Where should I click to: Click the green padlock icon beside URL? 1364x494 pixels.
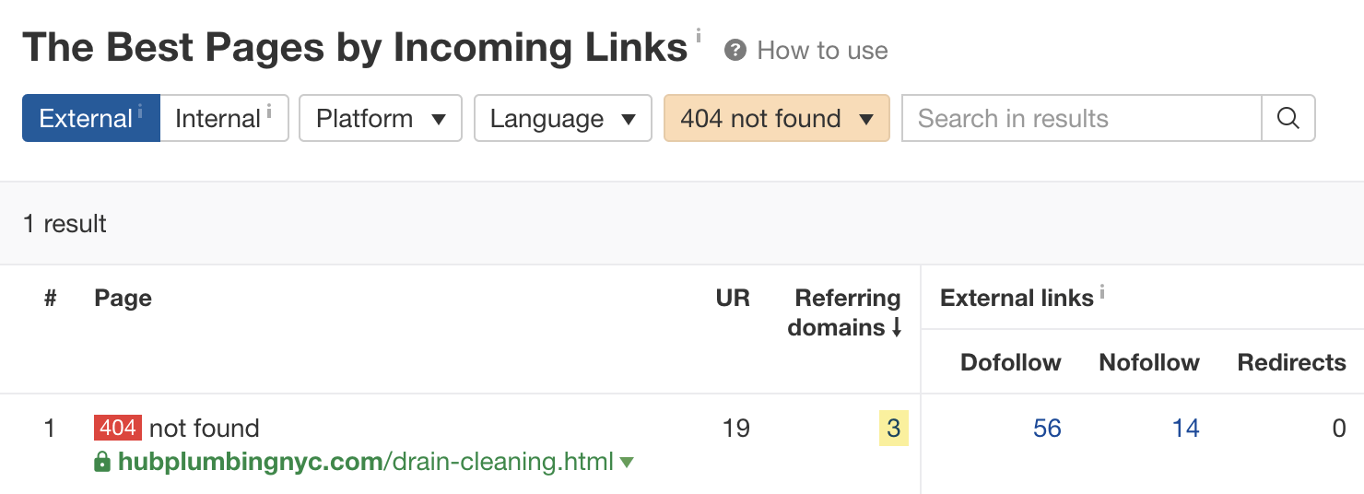pos(102,462)
